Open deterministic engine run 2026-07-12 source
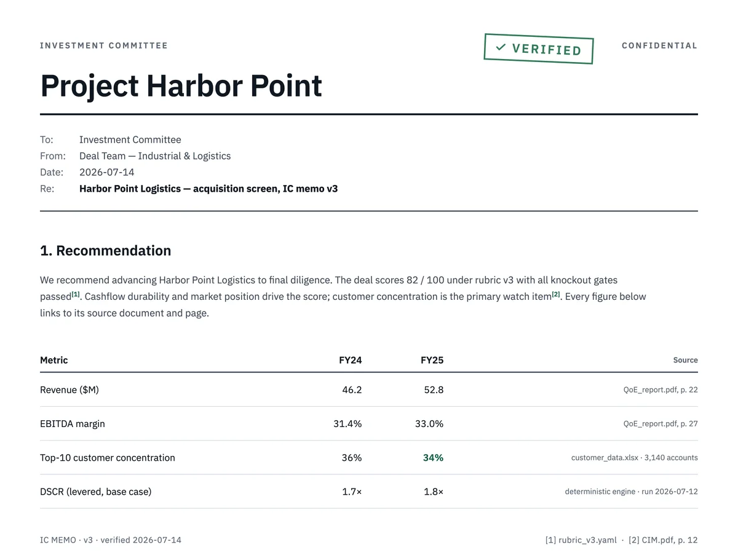 [632, 492]
